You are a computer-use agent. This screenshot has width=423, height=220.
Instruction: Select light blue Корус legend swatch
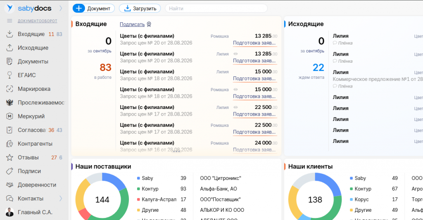point(351,199)
